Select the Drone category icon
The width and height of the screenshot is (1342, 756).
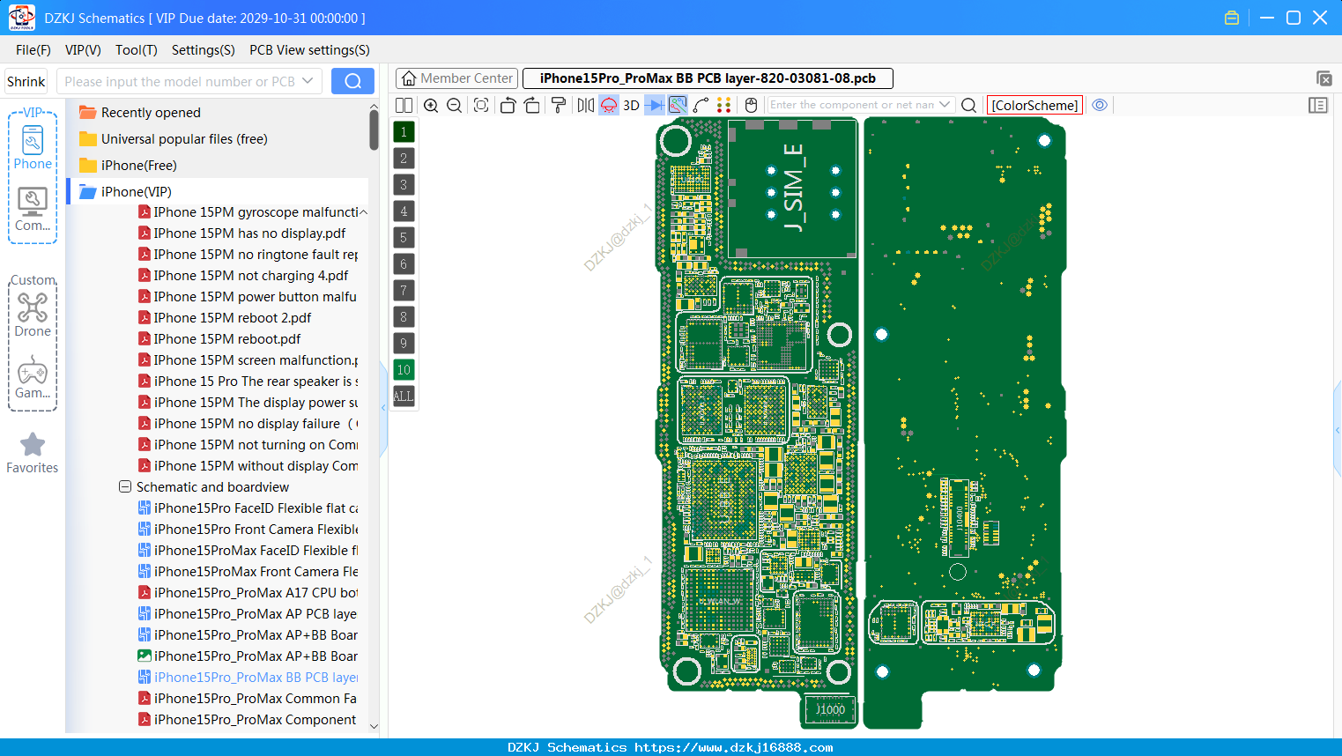click(33, 315)
